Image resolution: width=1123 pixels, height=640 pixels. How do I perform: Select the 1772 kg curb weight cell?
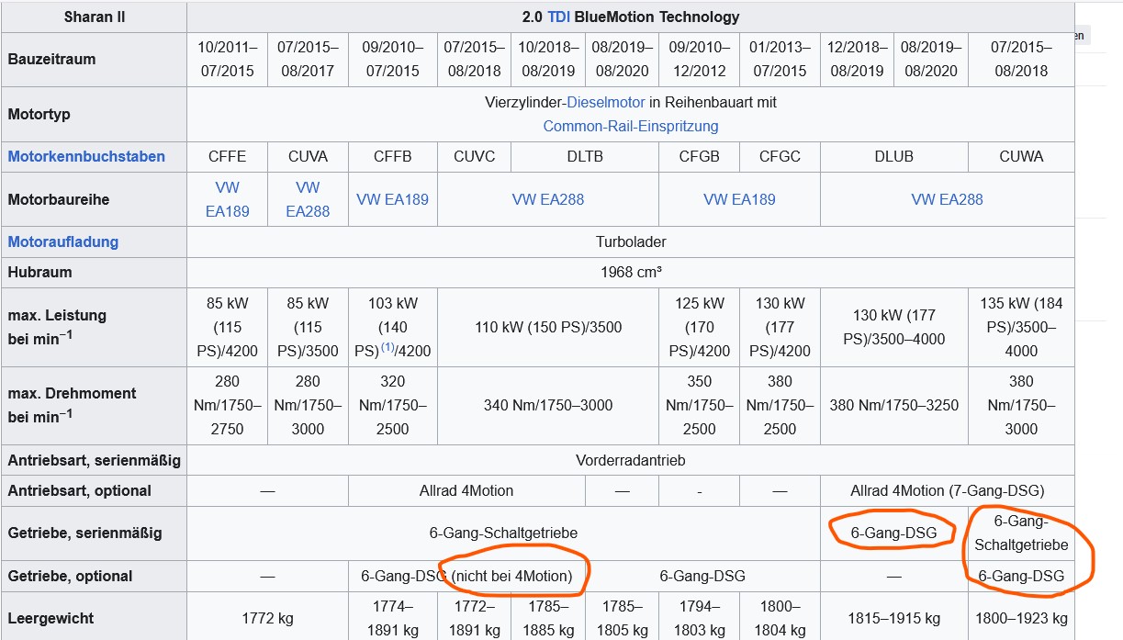(267, 618)
